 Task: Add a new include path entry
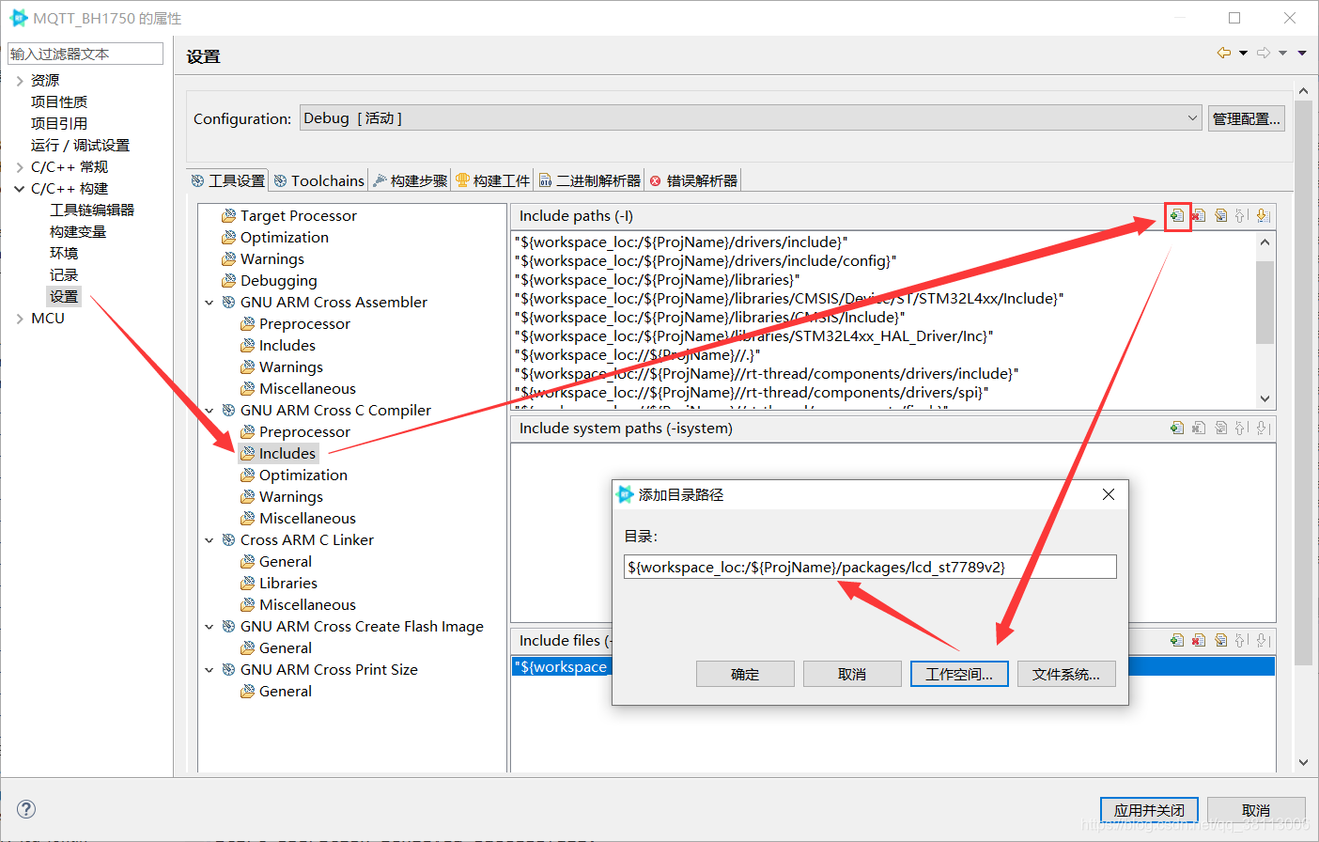1177,215
